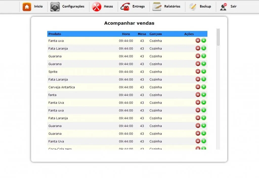Confirm Cerveja Antartica order with green icon
The image size is (259, 178).
[x=204, y=87]
